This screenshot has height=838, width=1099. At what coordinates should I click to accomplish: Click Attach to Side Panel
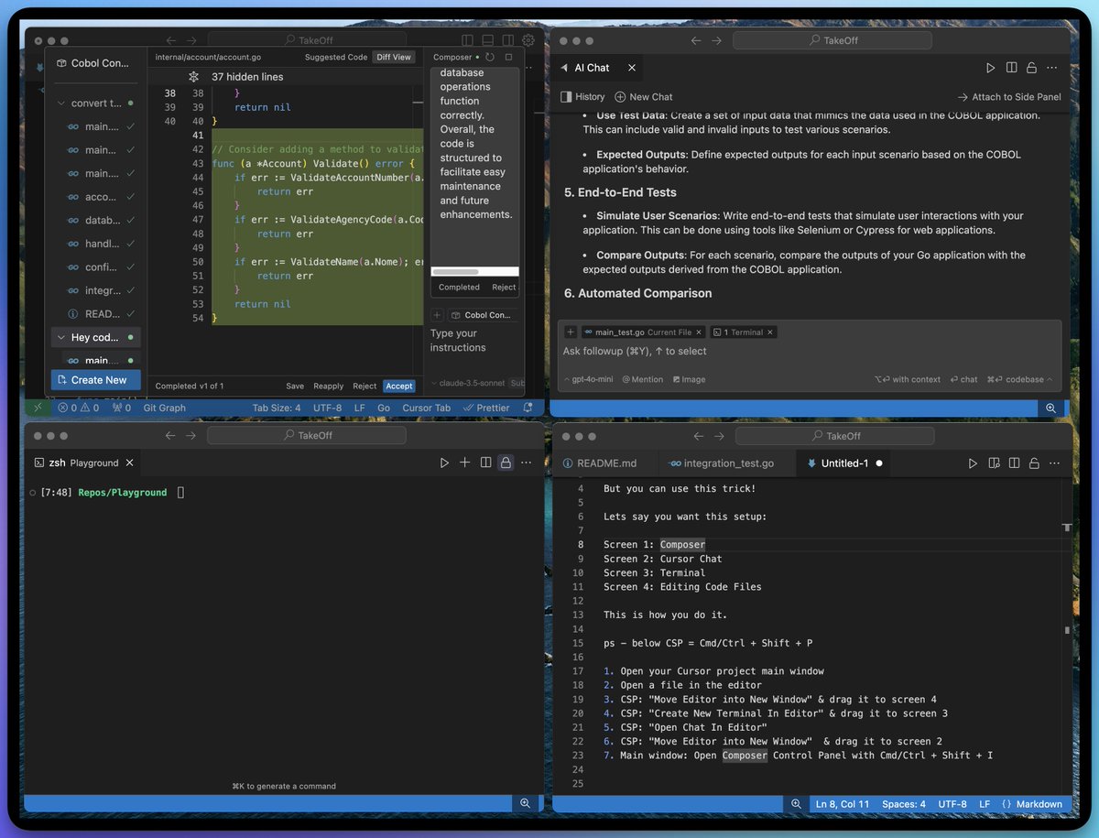coord(1009,96)
